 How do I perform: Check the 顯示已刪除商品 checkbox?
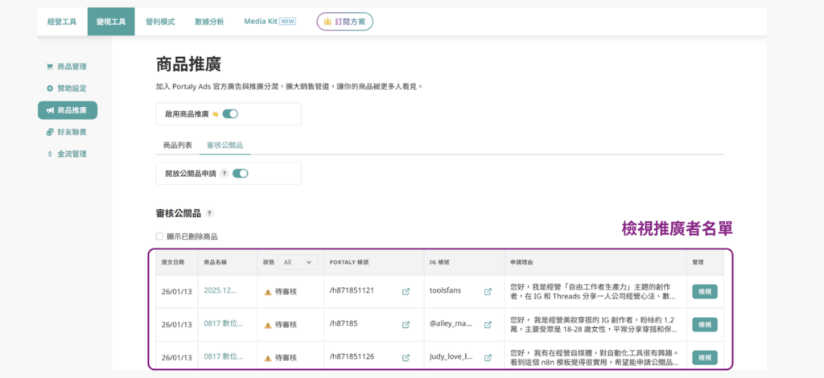coord(159,236)
